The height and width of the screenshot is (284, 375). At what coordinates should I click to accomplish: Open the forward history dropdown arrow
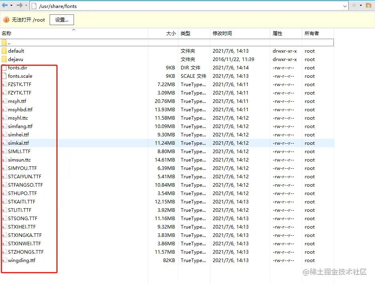pyautogui.click(x=26, y=5)
